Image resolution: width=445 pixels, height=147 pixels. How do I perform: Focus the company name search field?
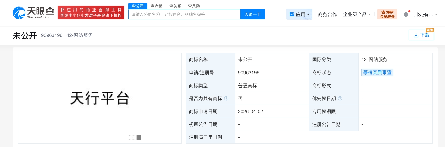(x=184, y=14)
